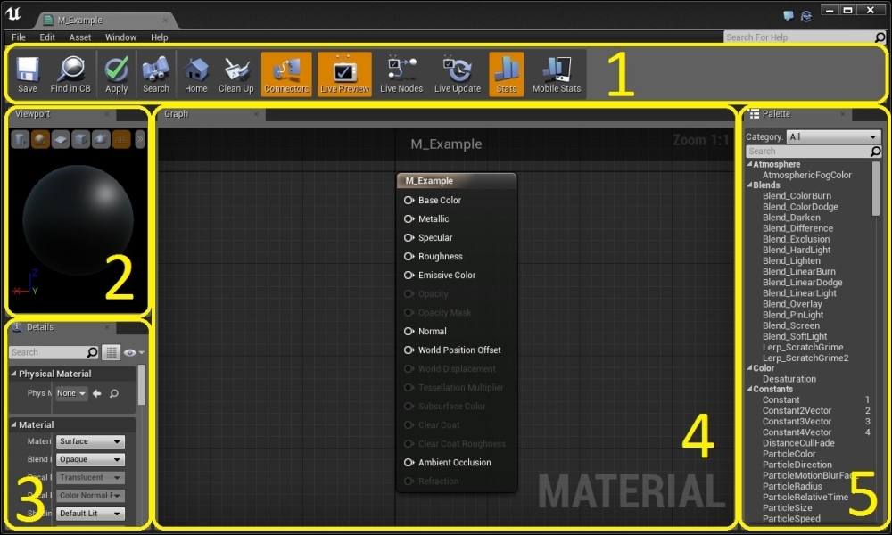Toggle the viewport grid icon
892x535 pixels.
[121, 138]
